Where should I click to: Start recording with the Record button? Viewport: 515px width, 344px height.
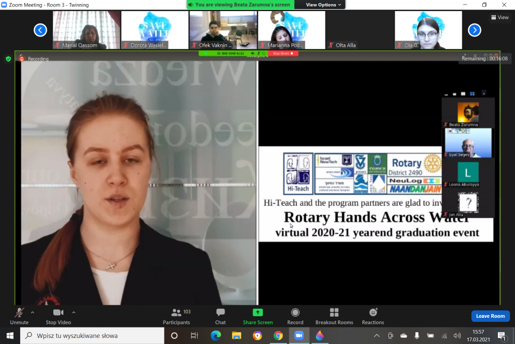click(x=295, y=316)
